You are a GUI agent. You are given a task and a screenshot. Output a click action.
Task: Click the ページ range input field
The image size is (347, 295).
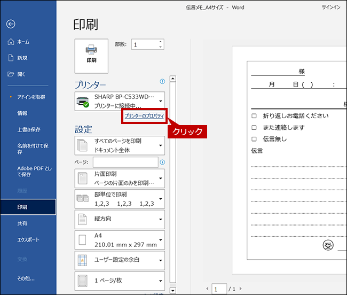125,162
